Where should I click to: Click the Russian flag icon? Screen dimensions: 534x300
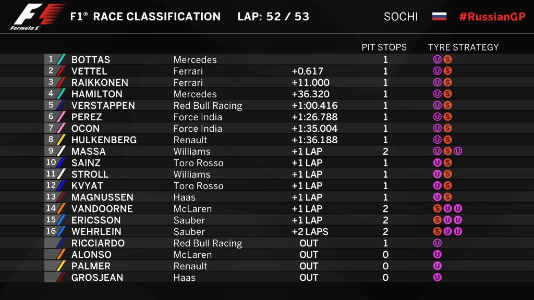[x=439, y=16]
